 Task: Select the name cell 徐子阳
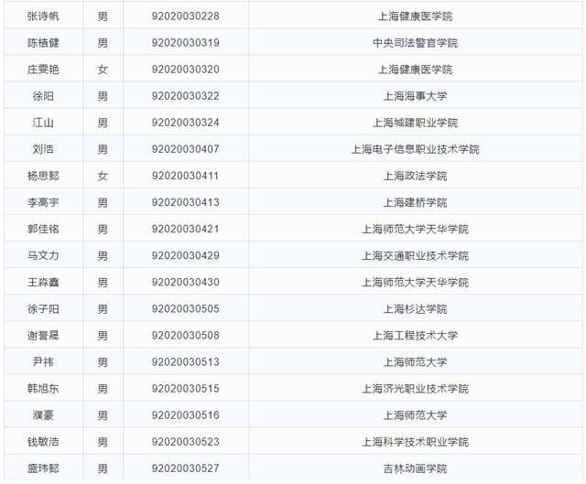click(x=43, y=309)
